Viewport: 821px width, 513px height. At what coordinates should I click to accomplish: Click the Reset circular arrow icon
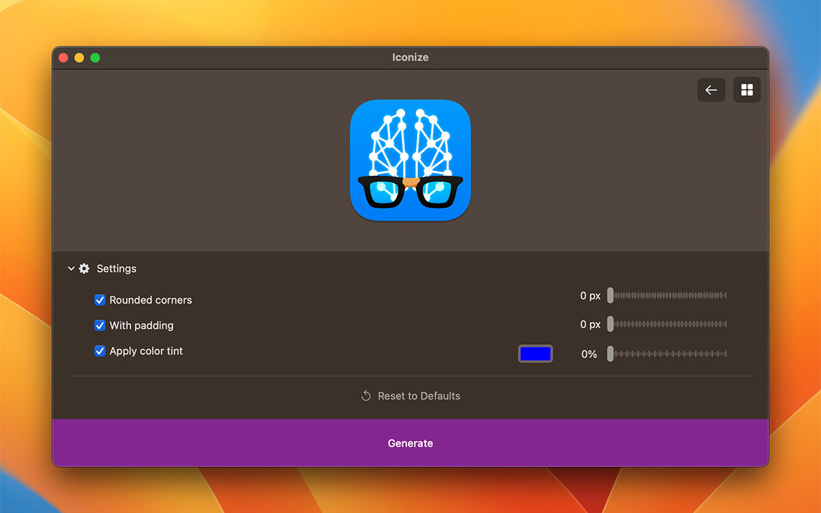point(366,396)
